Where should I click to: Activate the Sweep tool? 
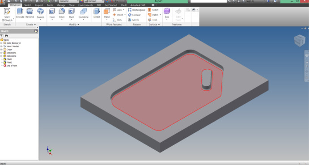coord(40,13)
